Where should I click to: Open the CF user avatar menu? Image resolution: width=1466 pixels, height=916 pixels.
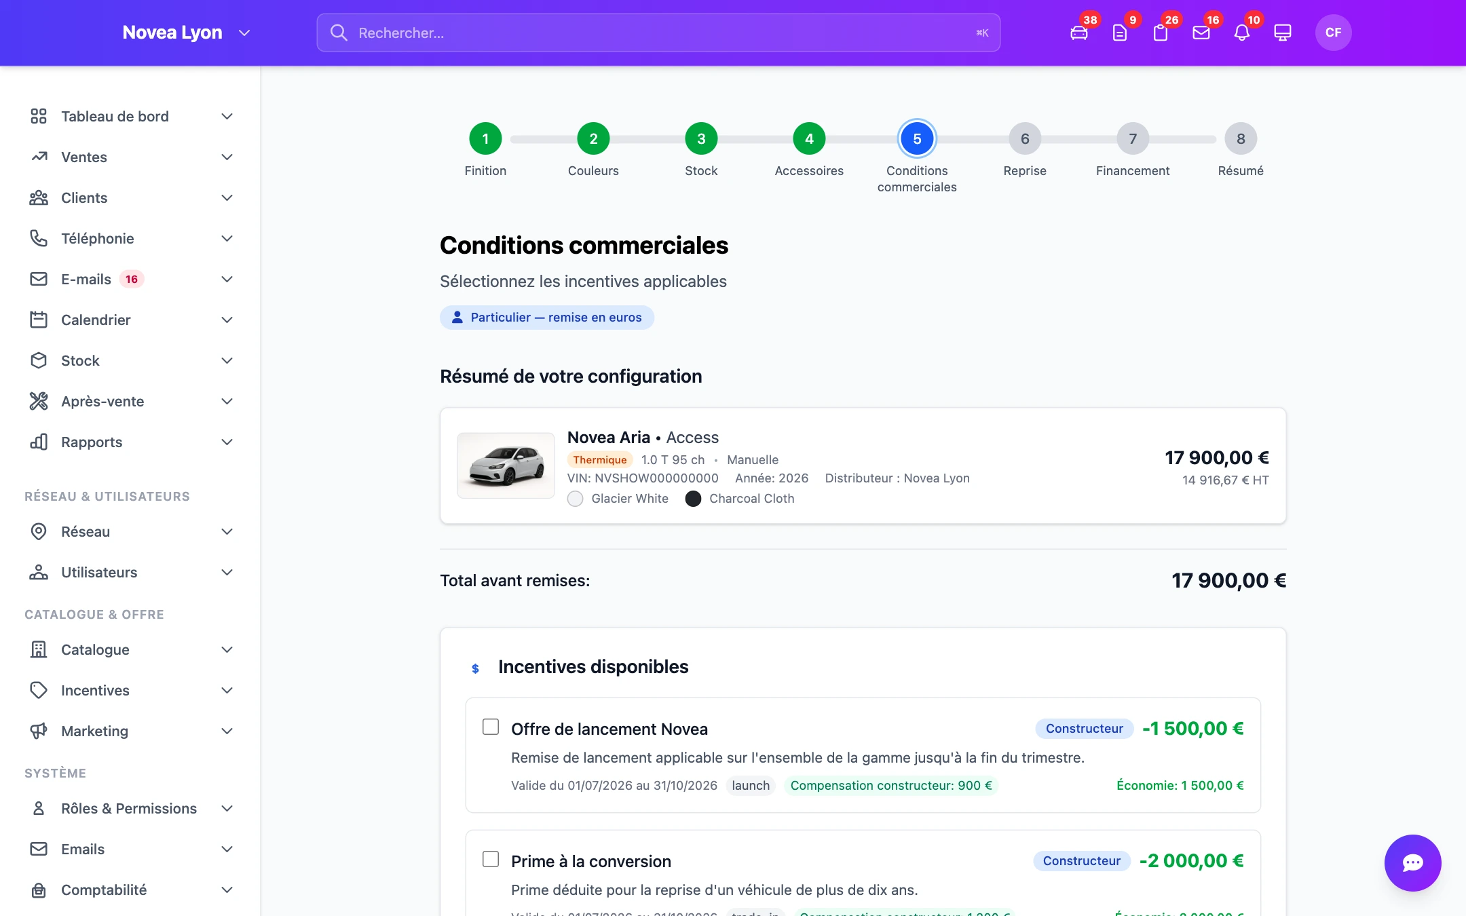coord(1333,33)
